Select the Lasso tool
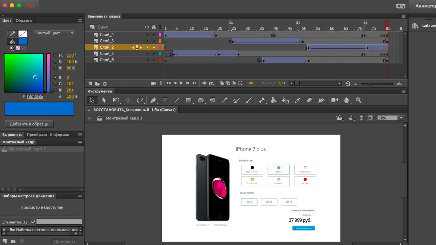This screenshot has height=245, width=436. 140,100
